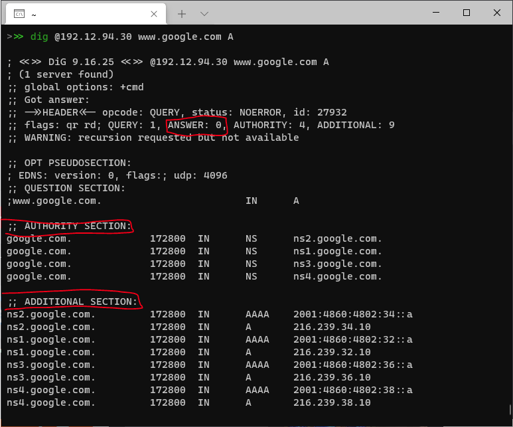Screen dimensions: 513x427
Task: Click "QUESTION SECTION:" heading
Action: [74, 188]
